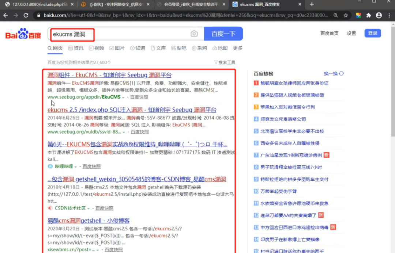Screen dimensions: 395x253
Task: Open result 易酷cms漏洞getshell - 小俊博客
Action: (x=89, y=221)
